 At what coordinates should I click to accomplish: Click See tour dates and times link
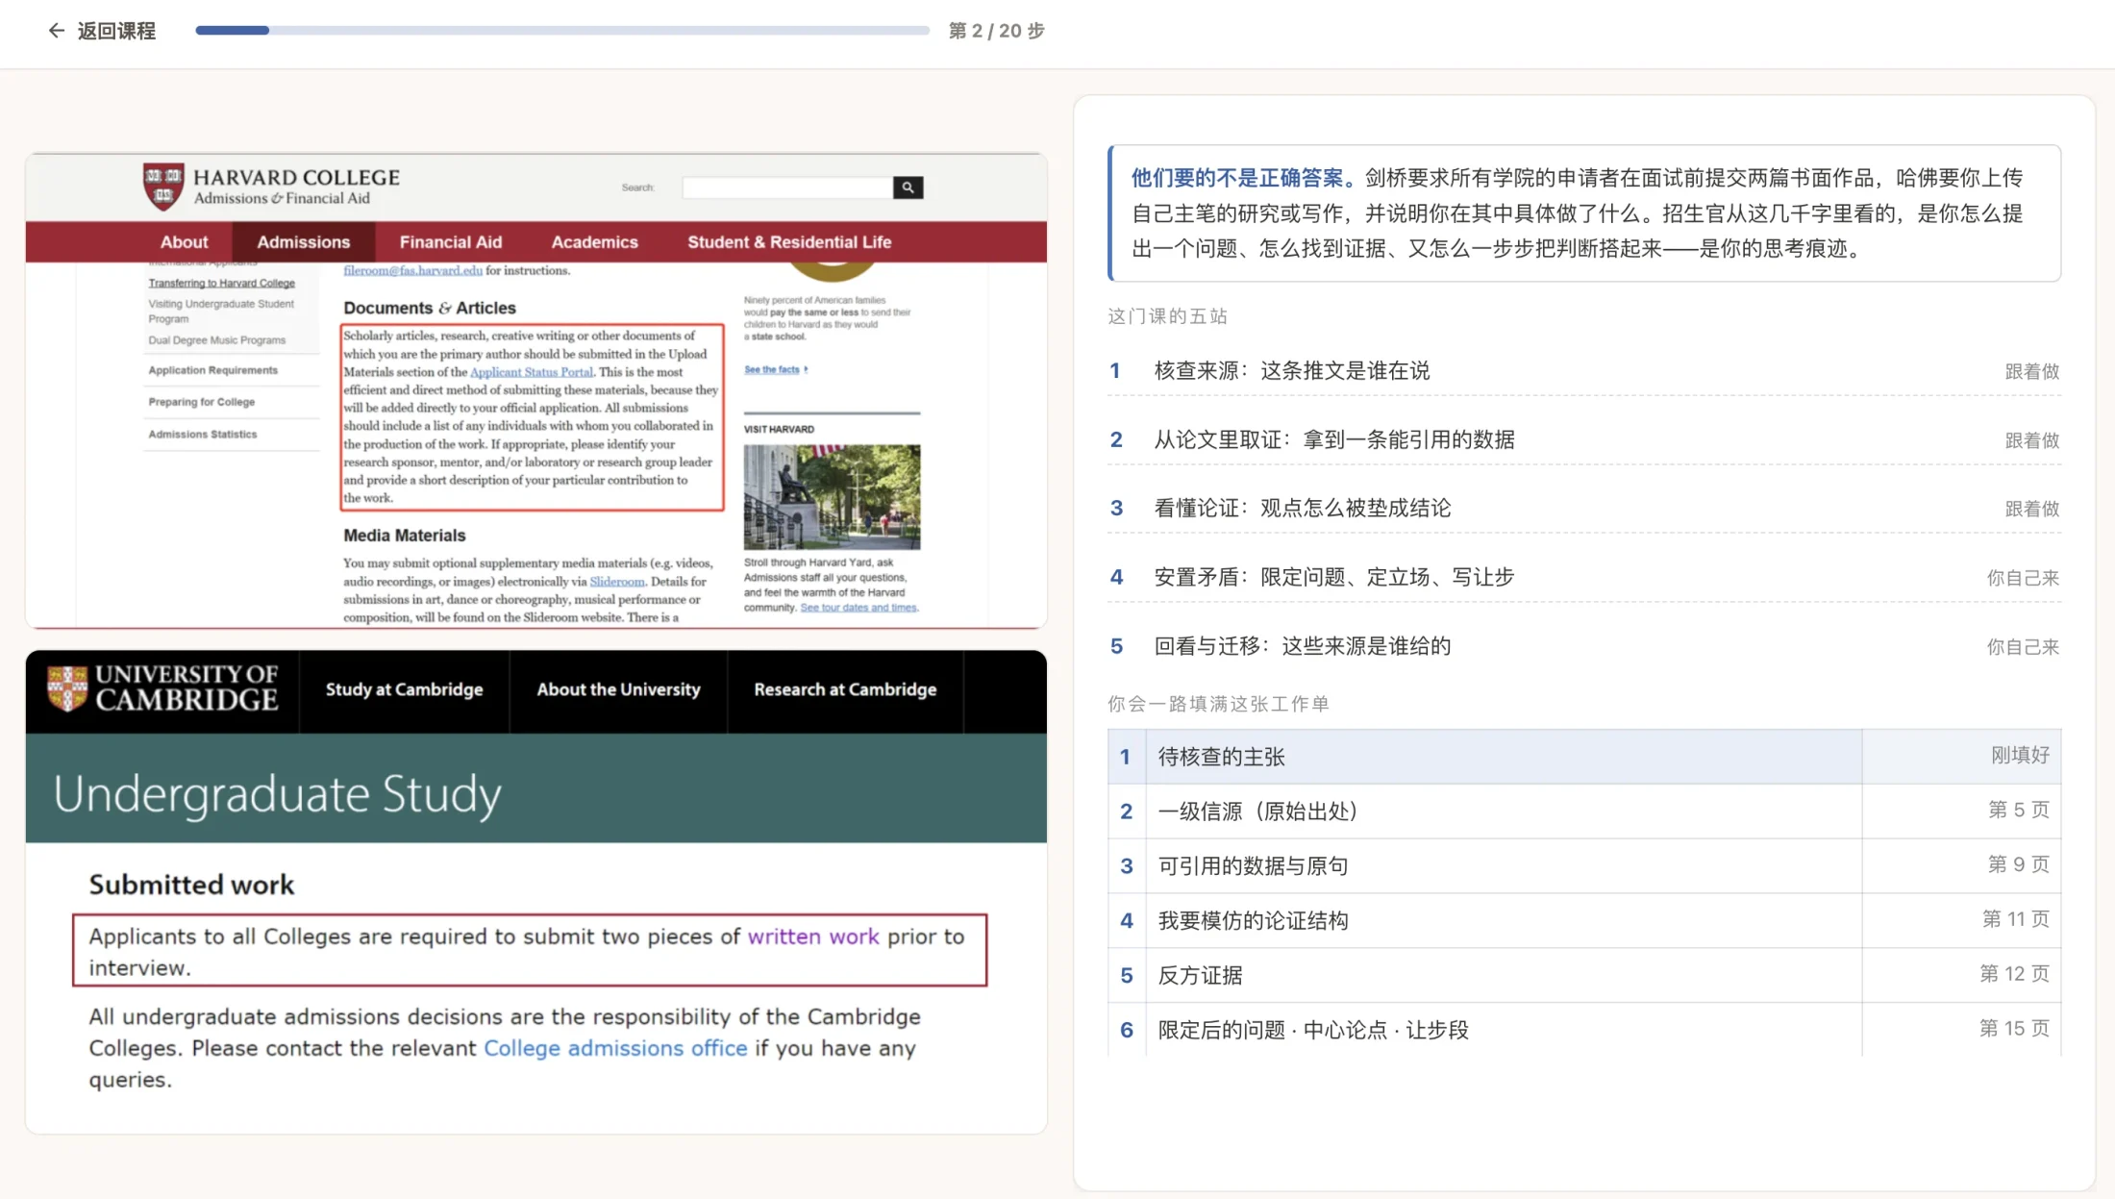tap(858, 608)
